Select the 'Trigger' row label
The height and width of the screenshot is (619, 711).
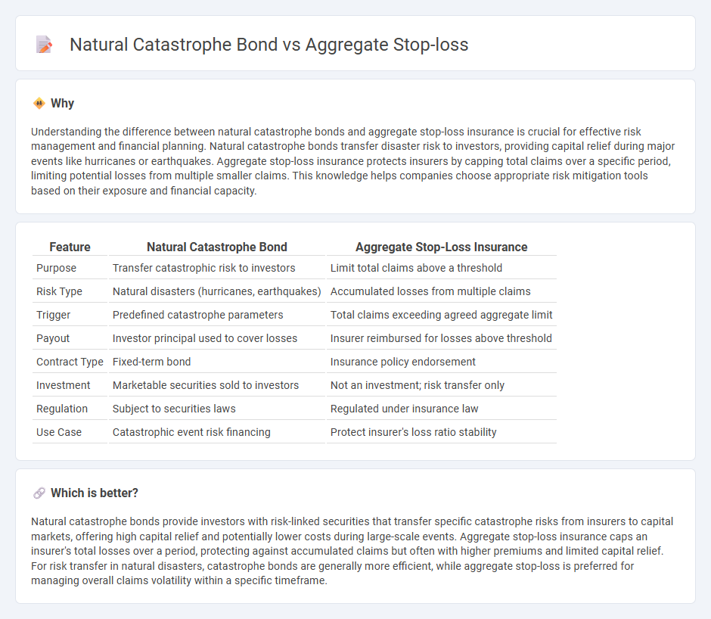(53, 315)
